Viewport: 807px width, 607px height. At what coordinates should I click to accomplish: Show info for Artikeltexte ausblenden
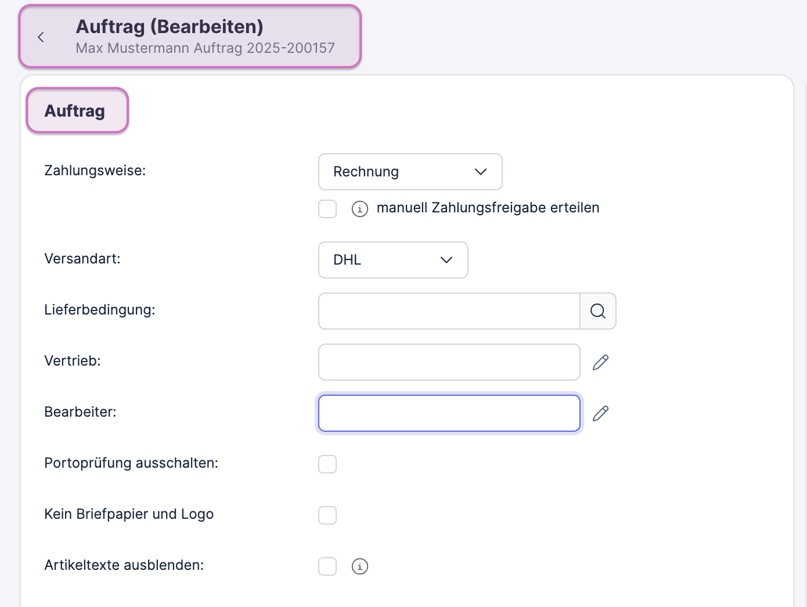[359, 566]
